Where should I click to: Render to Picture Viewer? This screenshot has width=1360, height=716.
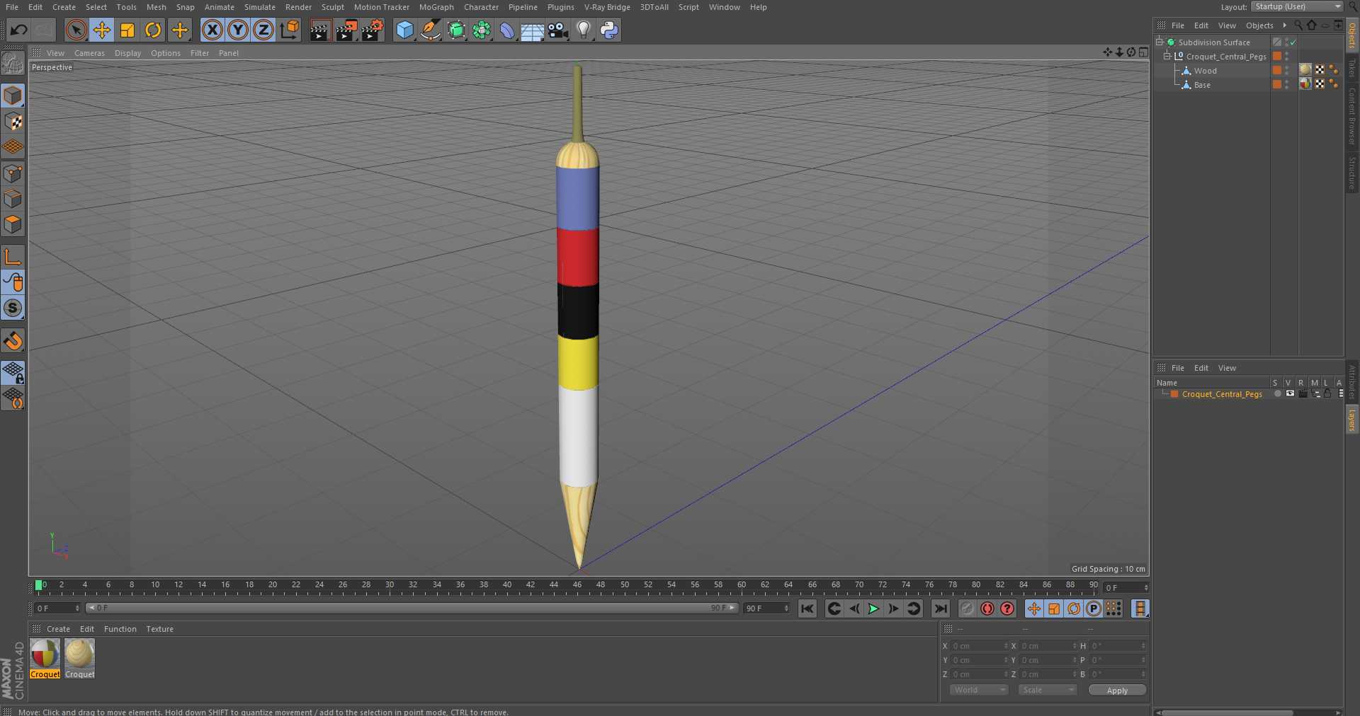pyautogui.click(x=346, y=30)
